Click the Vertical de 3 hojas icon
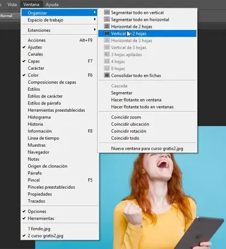 tap(107, 48)
